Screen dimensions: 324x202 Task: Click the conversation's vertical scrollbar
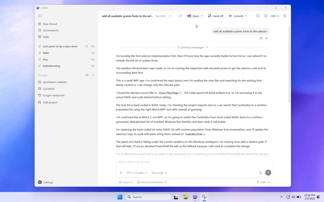coord(289,63)
